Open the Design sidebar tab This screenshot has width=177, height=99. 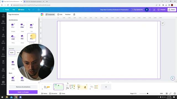[x=3, y=15]
